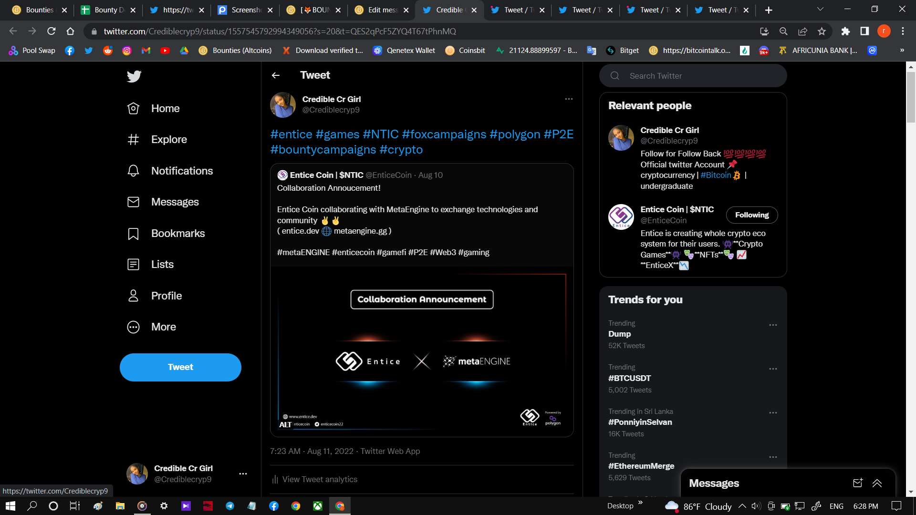Viewport: 916px width, 515px height.
Task: Compose new message in Messages drawer
Action: (x=857, y=483)
